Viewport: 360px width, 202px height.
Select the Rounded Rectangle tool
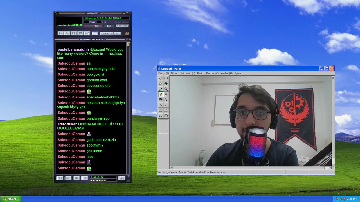(166, 116)
